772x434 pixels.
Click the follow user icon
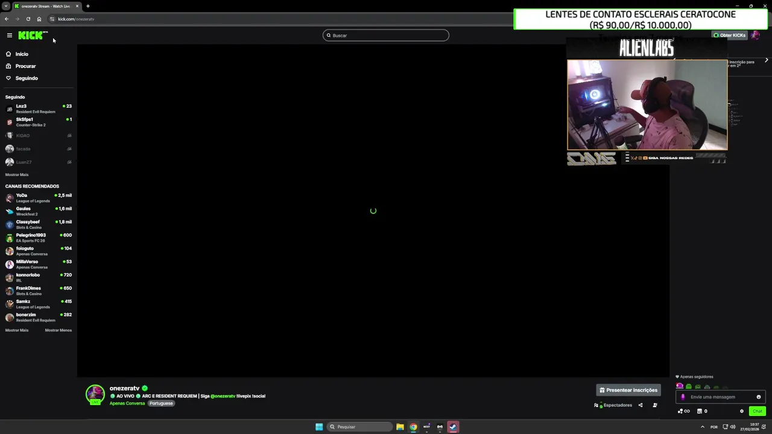655,405
